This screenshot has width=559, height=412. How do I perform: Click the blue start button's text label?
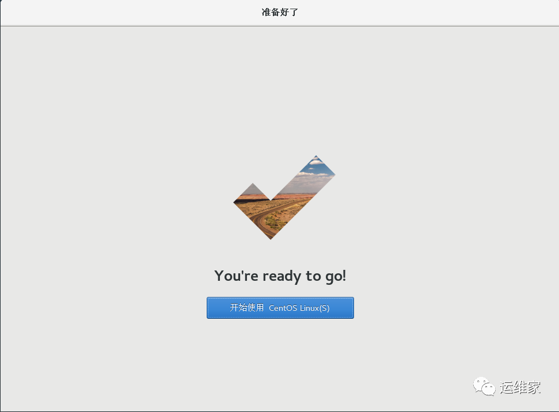click(x=280, y=307)
